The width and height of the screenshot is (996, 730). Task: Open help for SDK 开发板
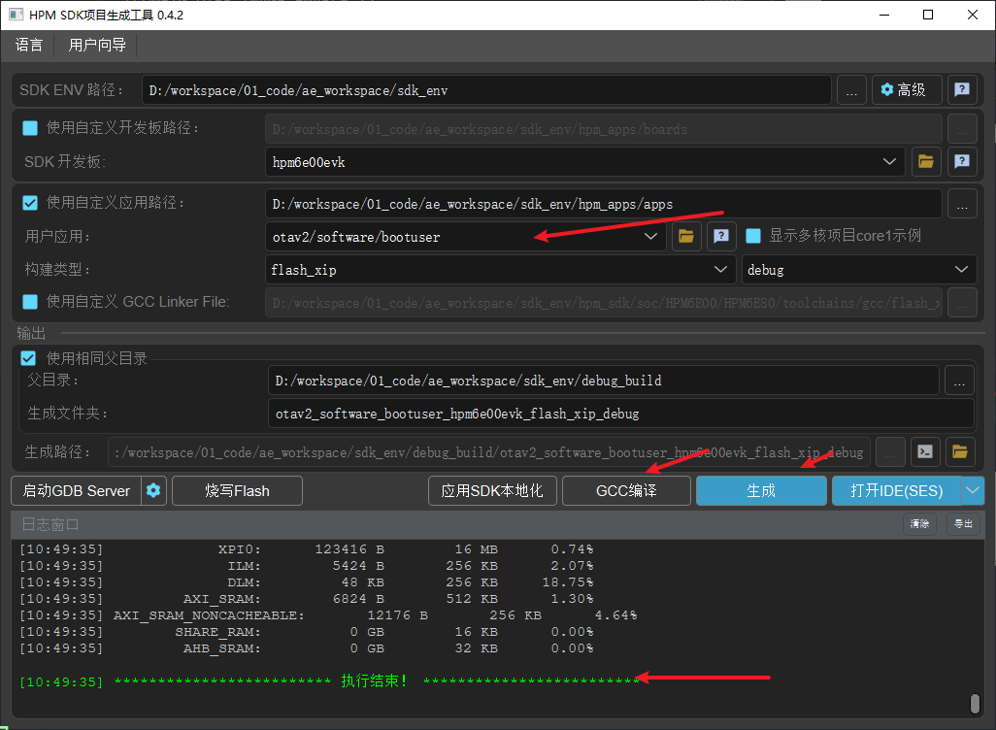[x=962, y=162]
